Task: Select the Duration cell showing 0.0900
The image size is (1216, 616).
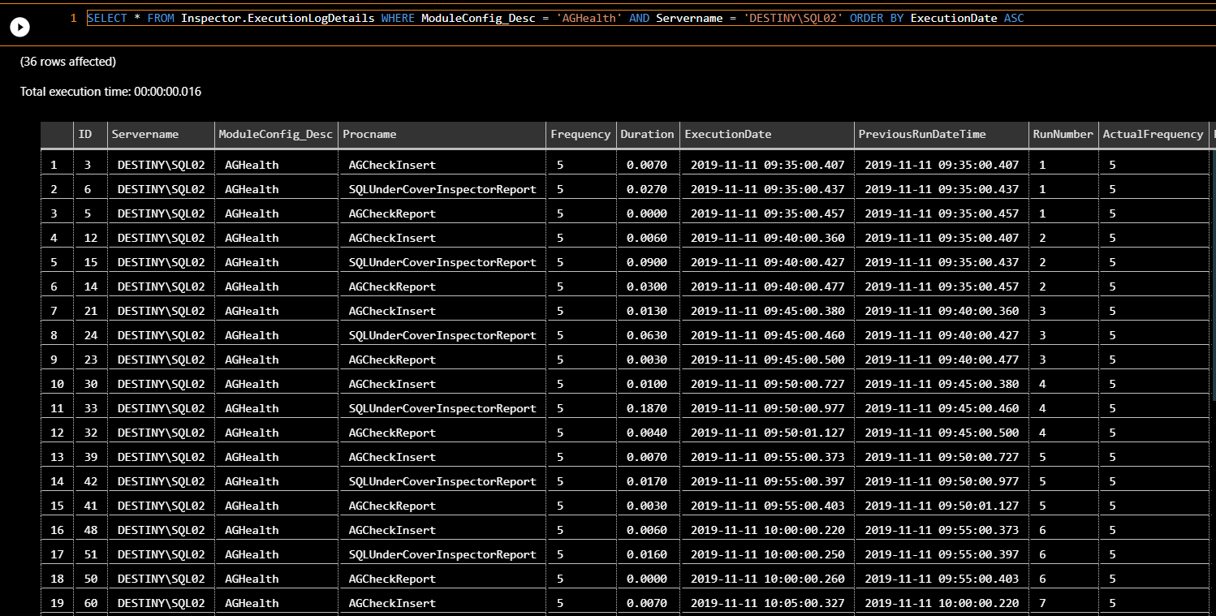Action: coord(646,263)
